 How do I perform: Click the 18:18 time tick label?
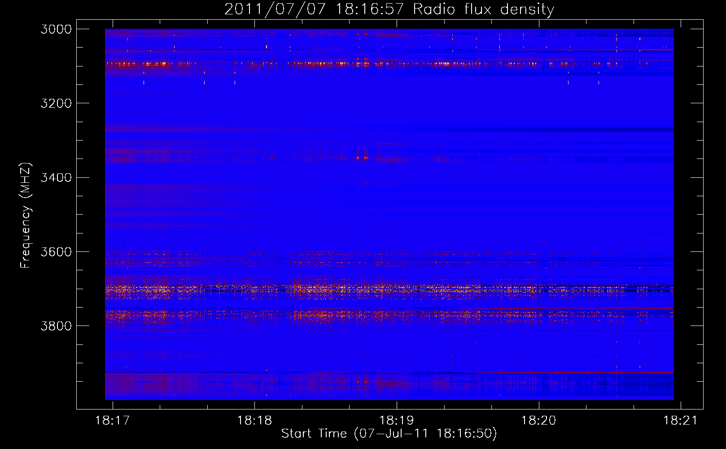pyautogui.click(x=254, y=421)
